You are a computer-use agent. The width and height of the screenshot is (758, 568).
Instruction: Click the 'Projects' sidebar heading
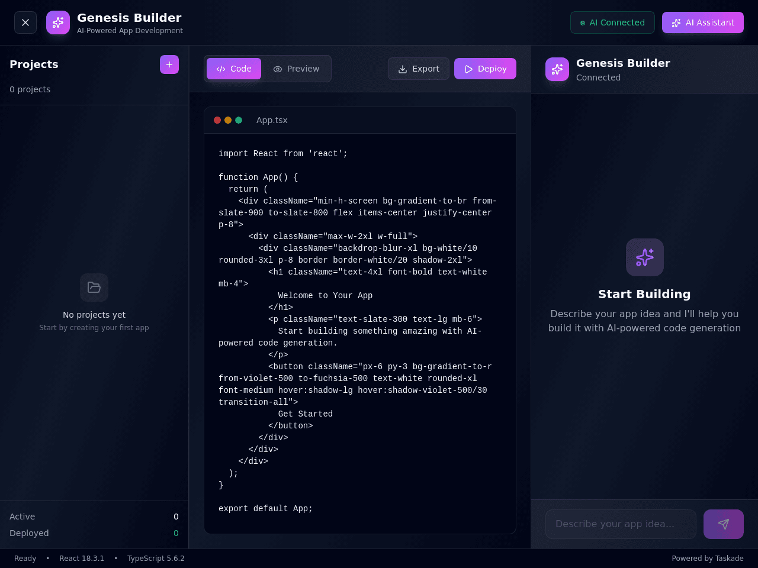click(x=34, y=64)
